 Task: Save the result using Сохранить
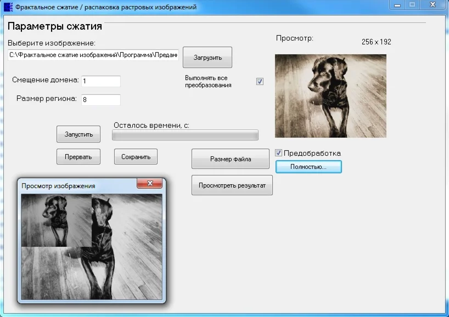[136, 156]
